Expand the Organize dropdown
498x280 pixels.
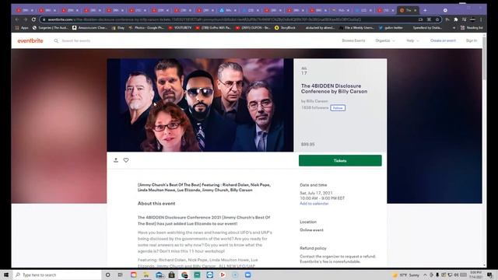pyautogui.click(x=385, y=40)
